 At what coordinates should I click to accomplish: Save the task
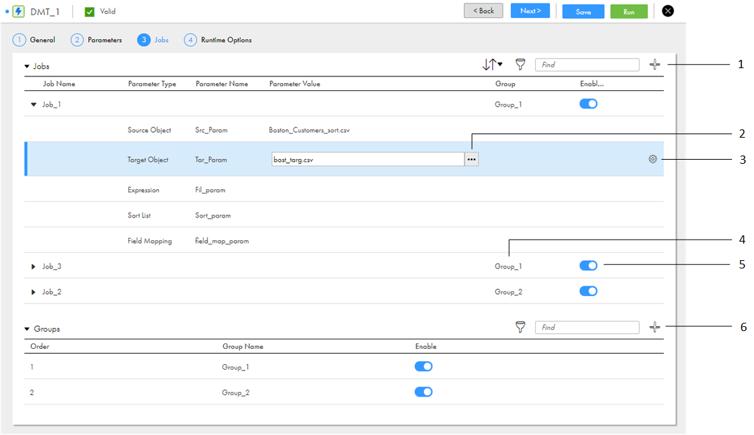coord(583,12)
